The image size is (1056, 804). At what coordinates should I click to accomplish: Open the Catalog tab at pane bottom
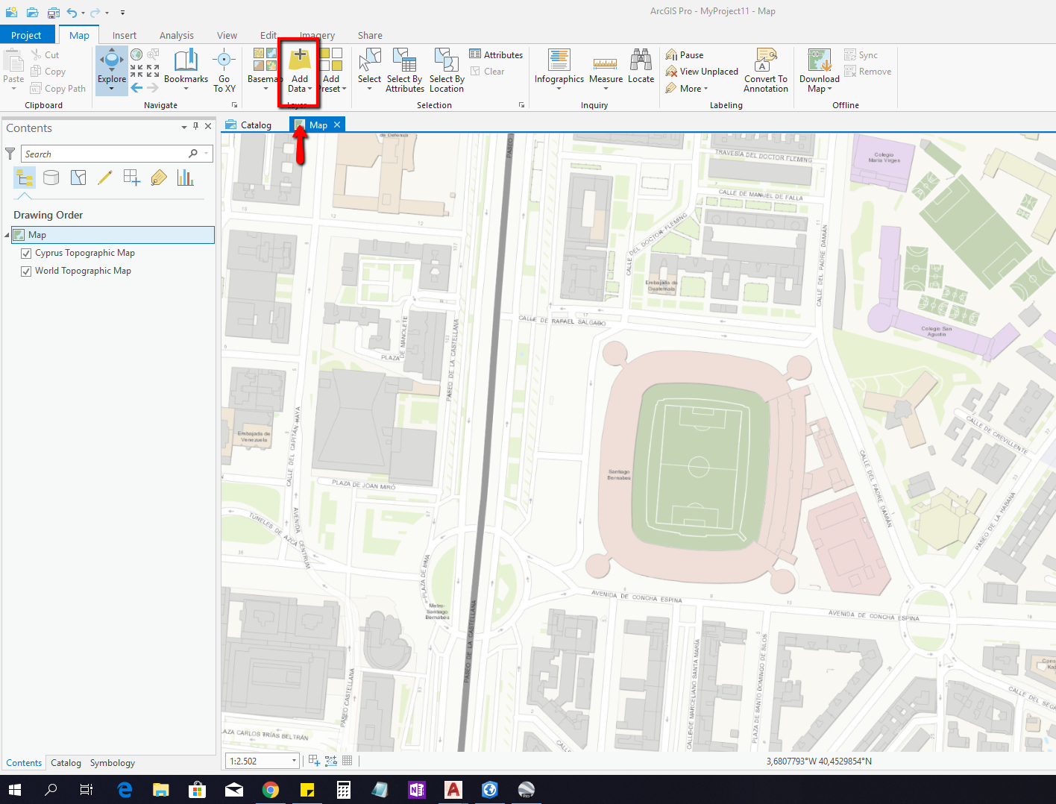pyautogui.click(x=66, y=763)
